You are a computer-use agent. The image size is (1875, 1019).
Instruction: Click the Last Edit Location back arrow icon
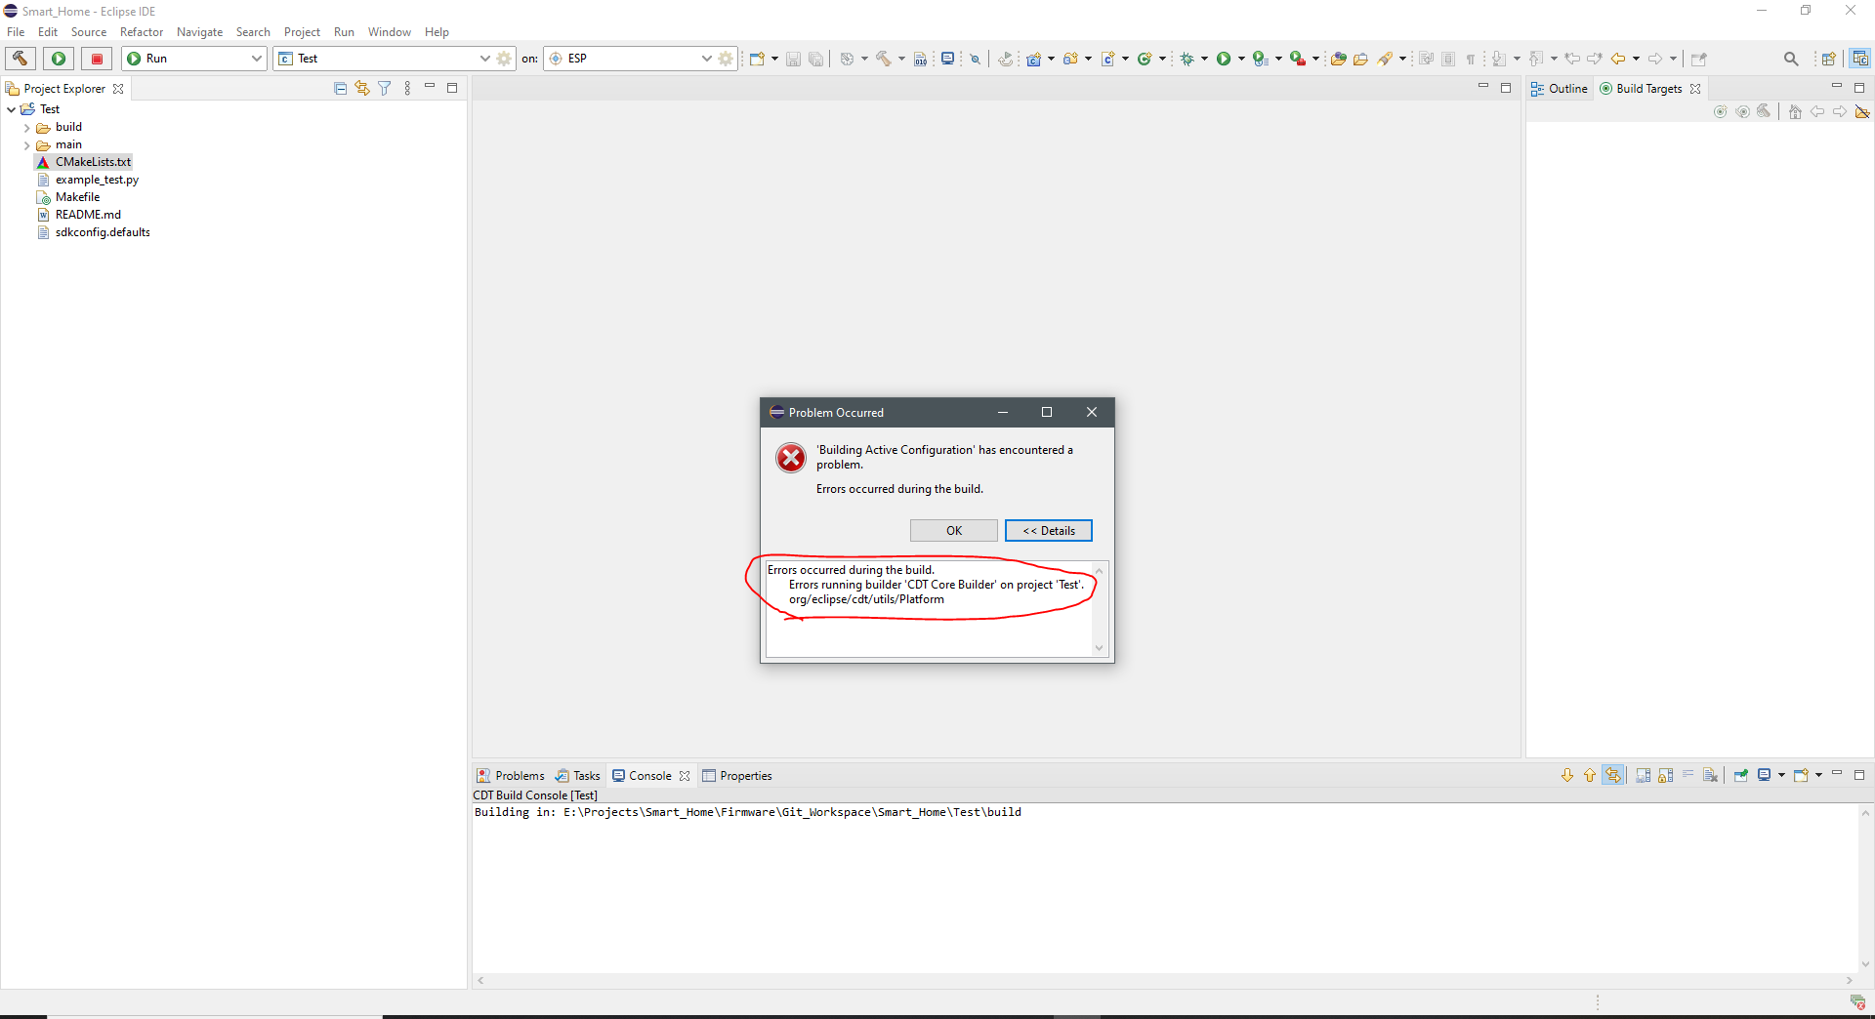pyautogui.click(x=1572, y=59)
